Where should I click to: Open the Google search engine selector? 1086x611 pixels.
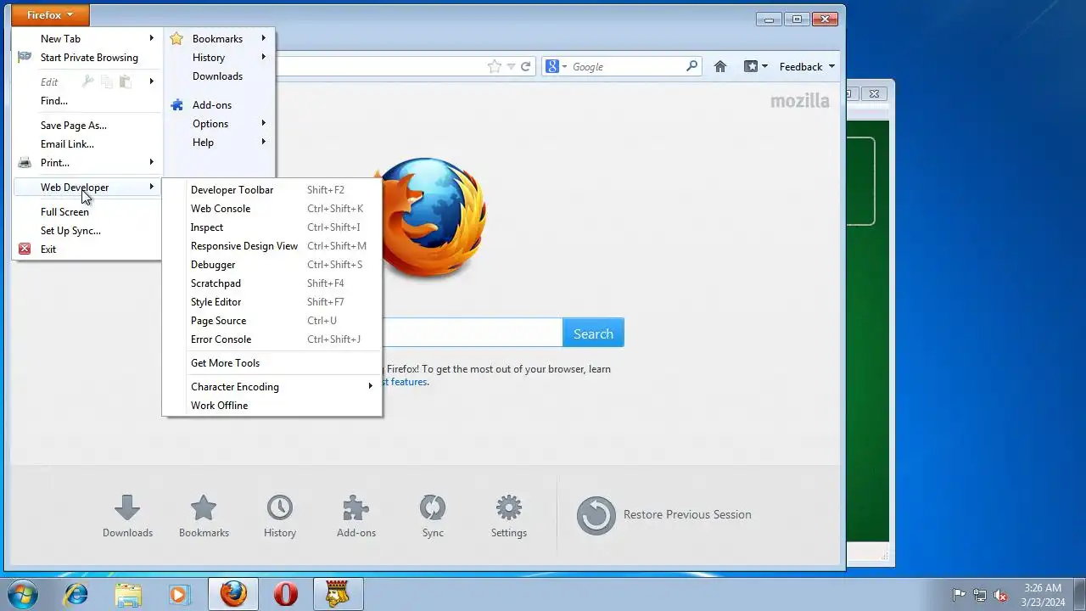click(x=557, y=66)
